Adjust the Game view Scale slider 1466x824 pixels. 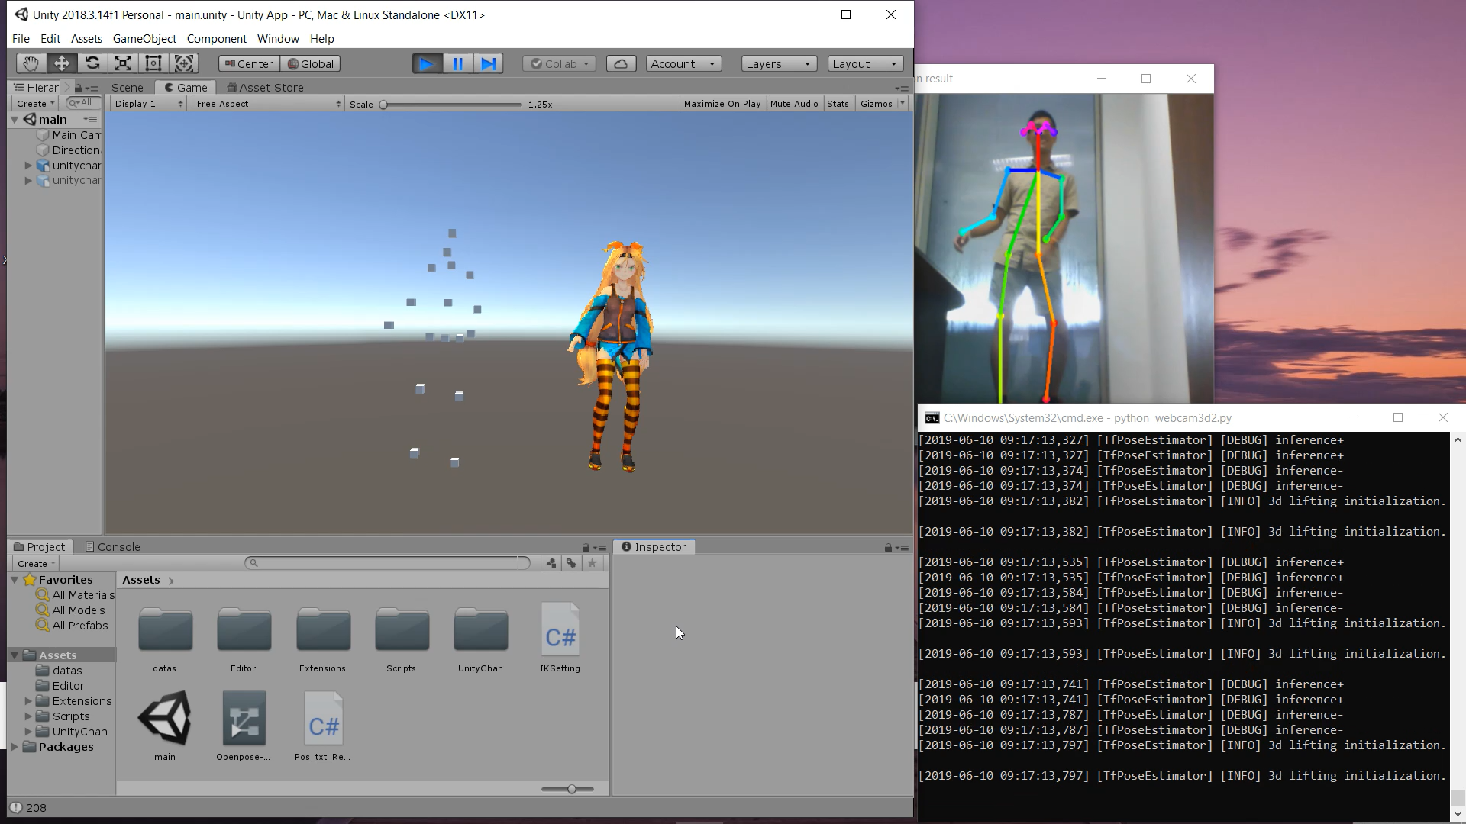click(383, 105)
